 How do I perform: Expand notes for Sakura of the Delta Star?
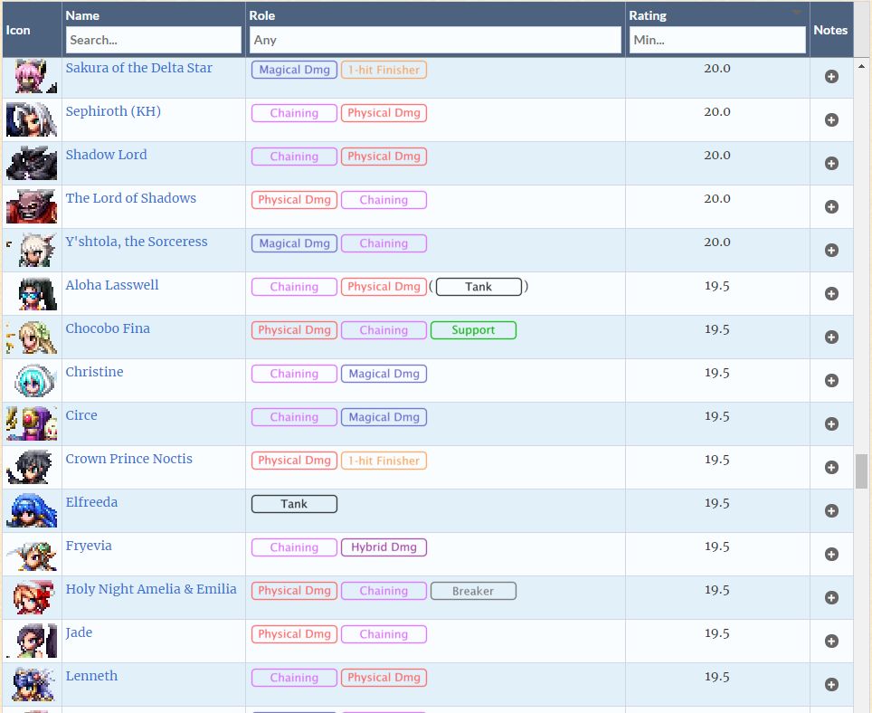click(x=831, y=77)
